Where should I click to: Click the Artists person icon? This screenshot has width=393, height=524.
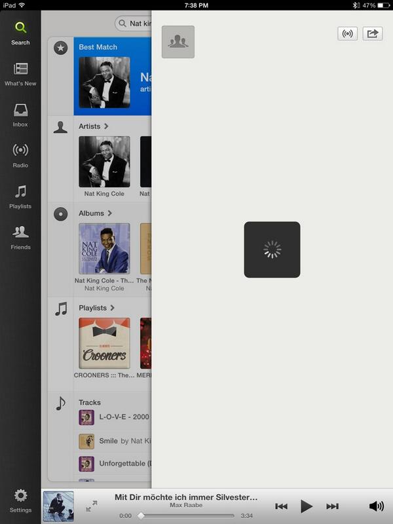[x=60, y=127]
